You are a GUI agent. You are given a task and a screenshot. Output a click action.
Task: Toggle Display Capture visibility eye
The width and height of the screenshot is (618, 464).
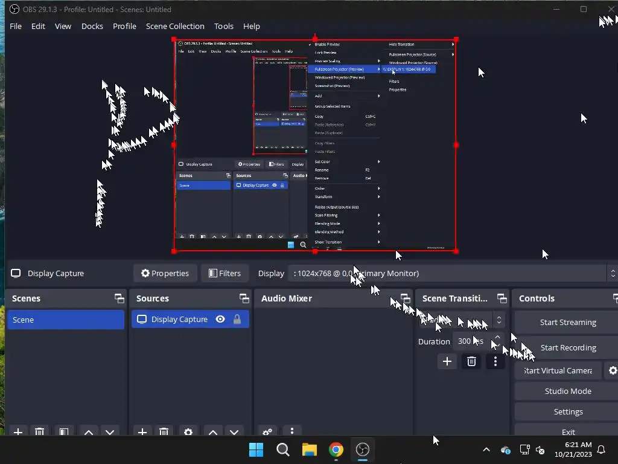(220, 319)
